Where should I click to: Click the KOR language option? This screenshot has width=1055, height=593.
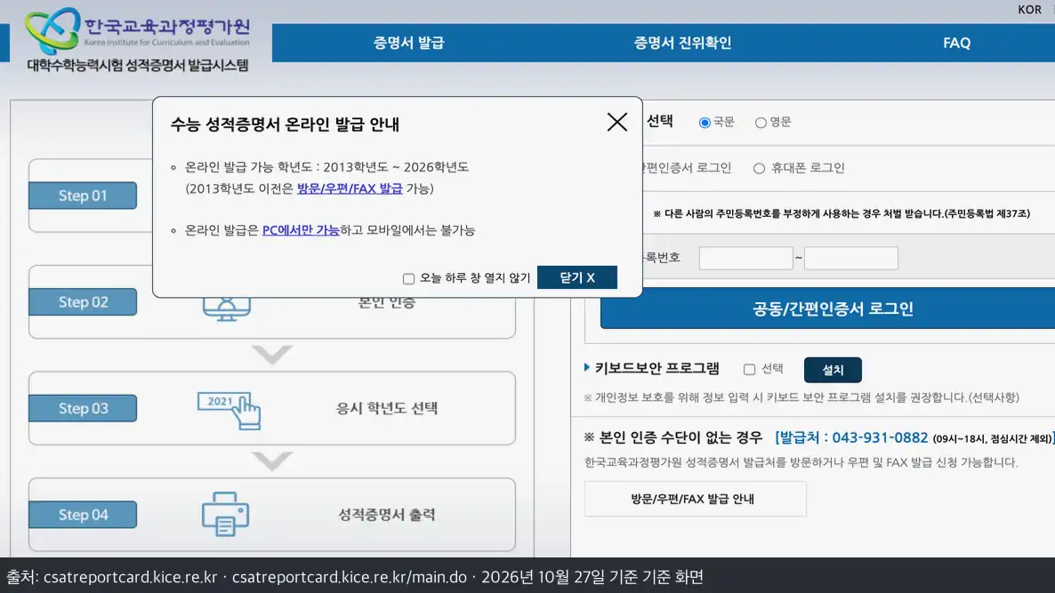[1029, 10]
